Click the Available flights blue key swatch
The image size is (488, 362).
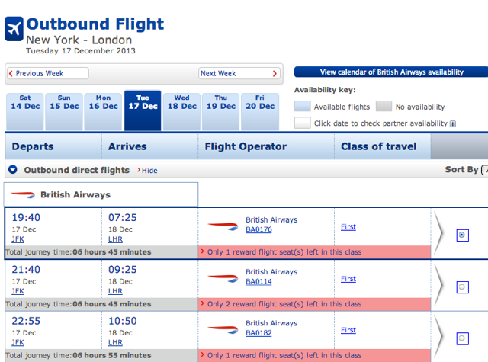pos(303,106)
